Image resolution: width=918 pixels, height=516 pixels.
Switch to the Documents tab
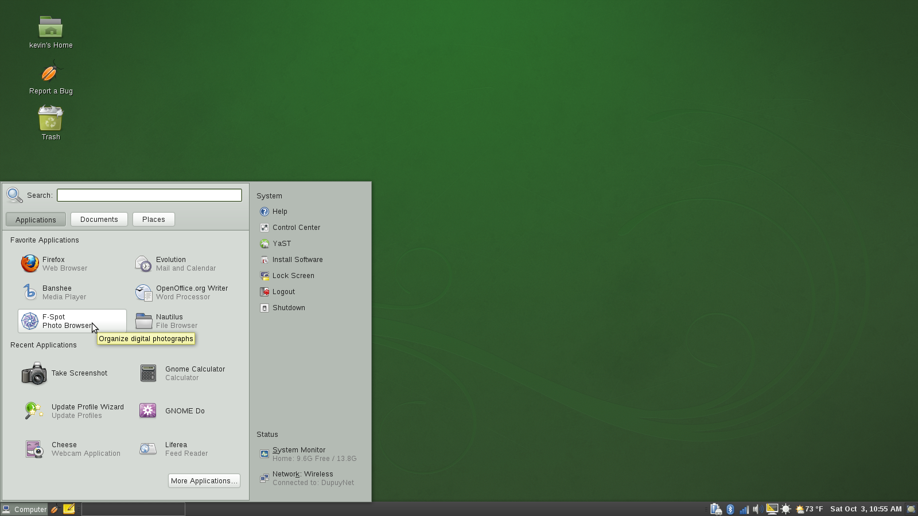(99, 219)
